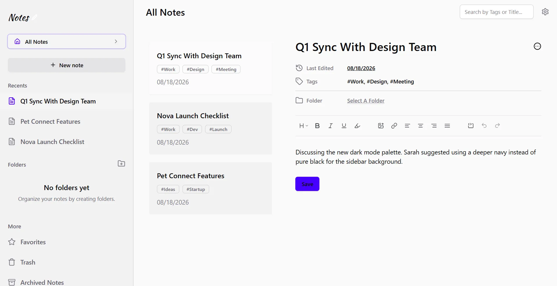Open Q1 Sync With Design Team in Recents
Image resolution: width=557 pixels, height=286 pixels.
tap(67, 101)
